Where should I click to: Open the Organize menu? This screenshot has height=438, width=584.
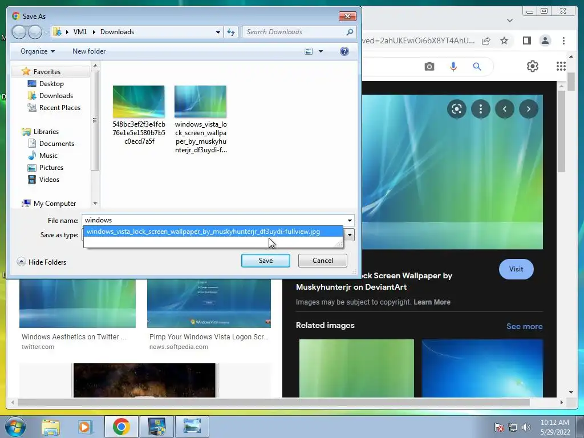(x=38, y=51)
